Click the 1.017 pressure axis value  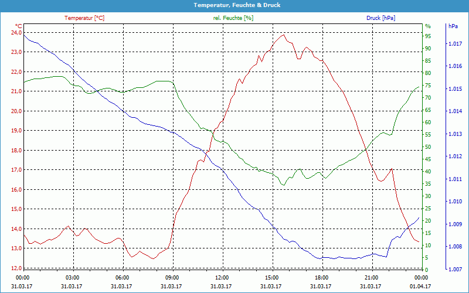455,44
